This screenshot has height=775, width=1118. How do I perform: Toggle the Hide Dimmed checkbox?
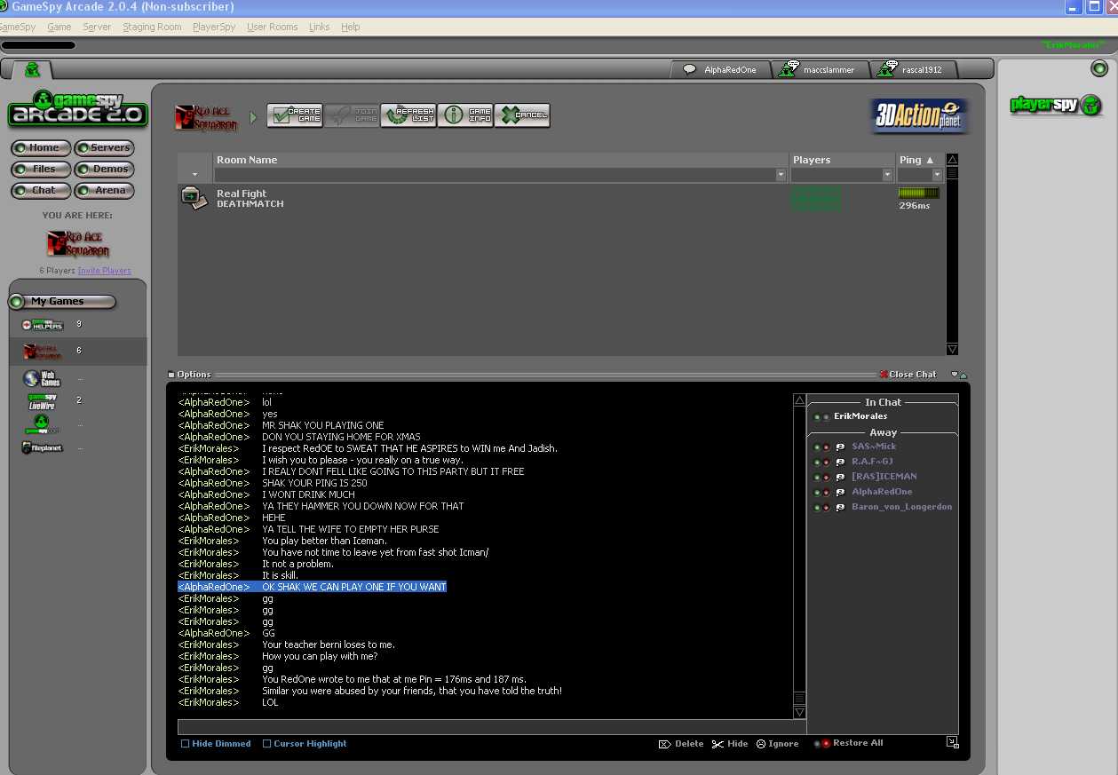coord(186,744)
